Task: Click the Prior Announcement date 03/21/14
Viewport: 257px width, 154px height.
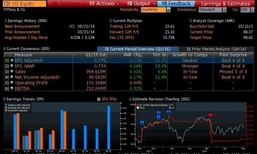Action: [x=86, y=32]
